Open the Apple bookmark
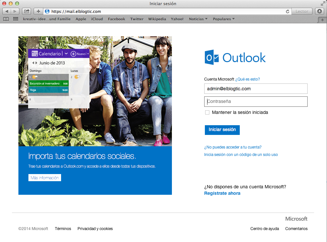This screenshot has width=327, height=242. [x=81, y=19]
